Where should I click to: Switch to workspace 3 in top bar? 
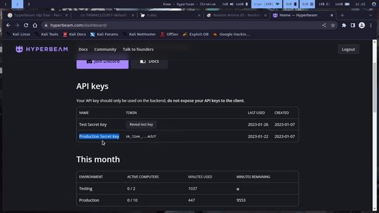coord(29,4)
